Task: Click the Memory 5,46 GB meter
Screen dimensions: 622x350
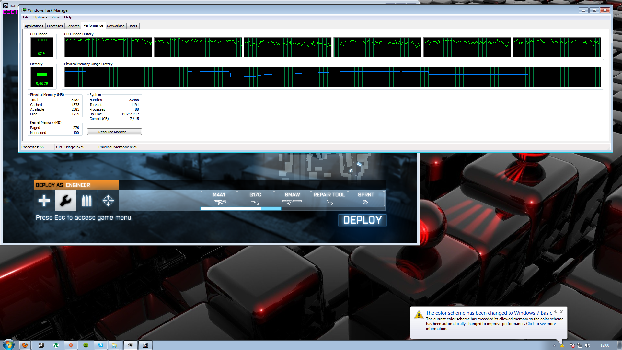Action: [42, 77]
